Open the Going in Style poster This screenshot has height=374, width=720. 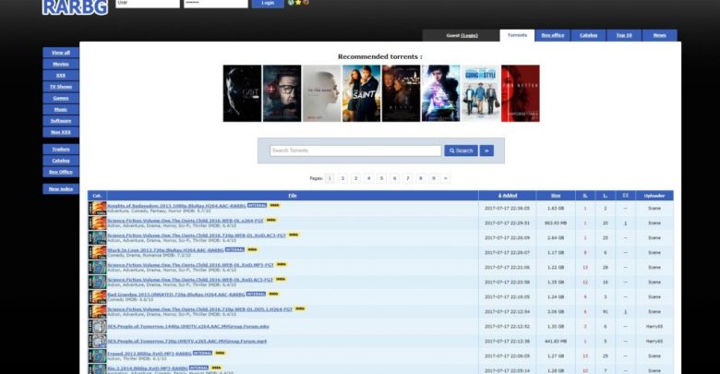[x=480, y=93]
